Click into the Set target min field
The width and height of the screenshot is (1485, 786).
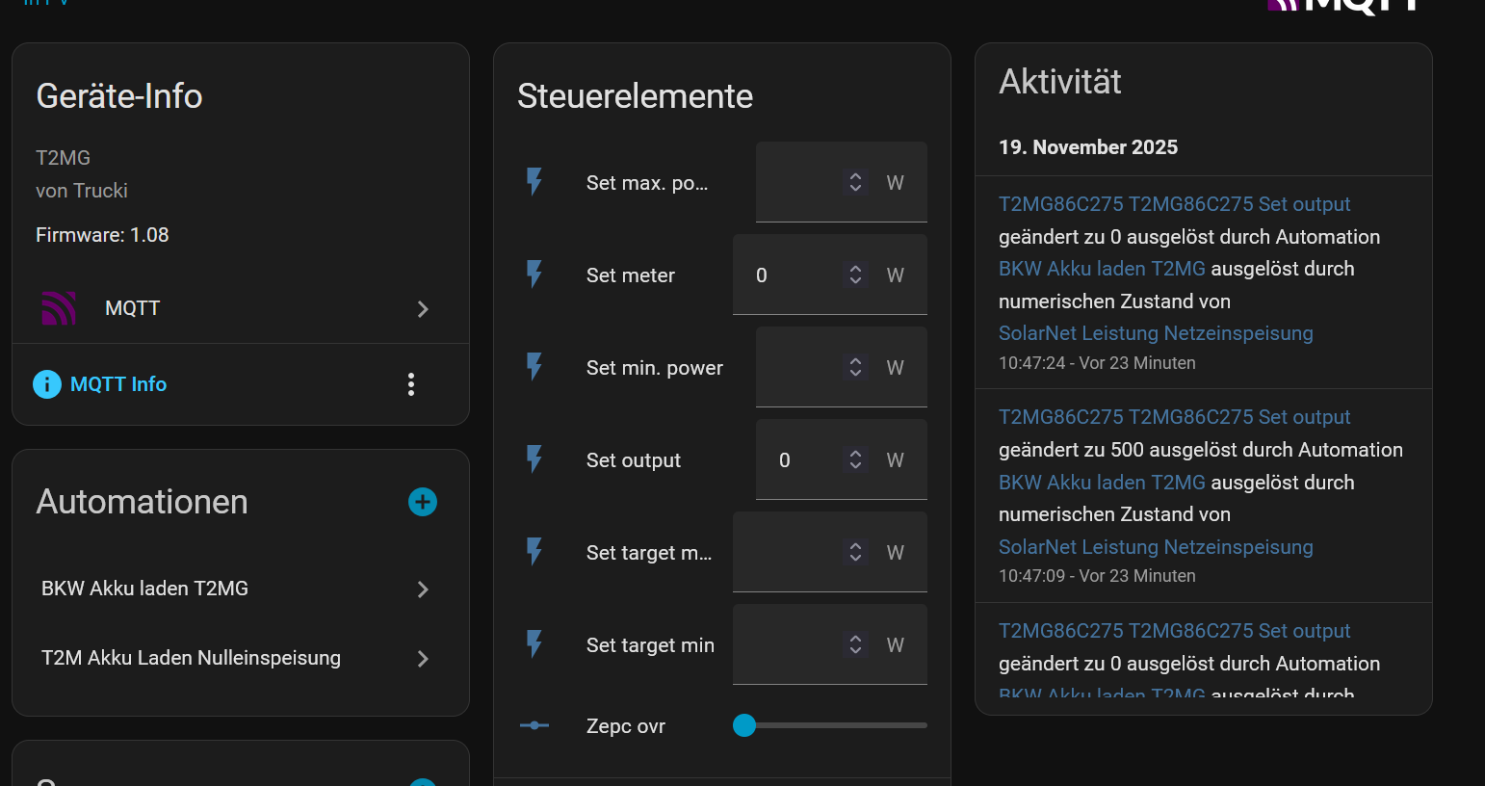tap(785, 644)
